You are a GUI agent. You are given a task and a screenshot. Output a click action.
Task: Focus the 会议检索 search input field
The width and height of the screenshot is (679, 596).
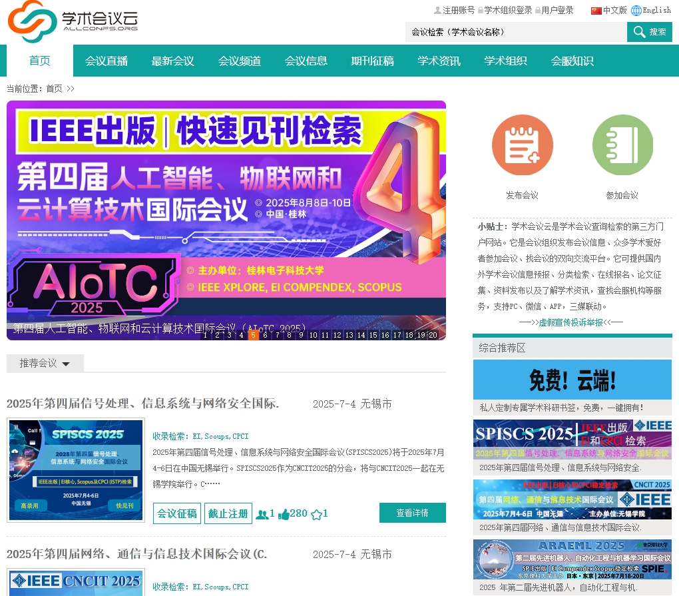click(x=516, y=32)
